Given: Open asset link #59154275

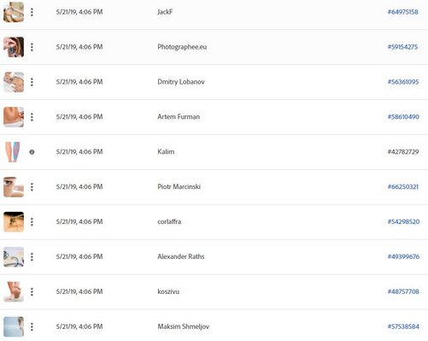Looking at the screenshot, I should (402, 47).
